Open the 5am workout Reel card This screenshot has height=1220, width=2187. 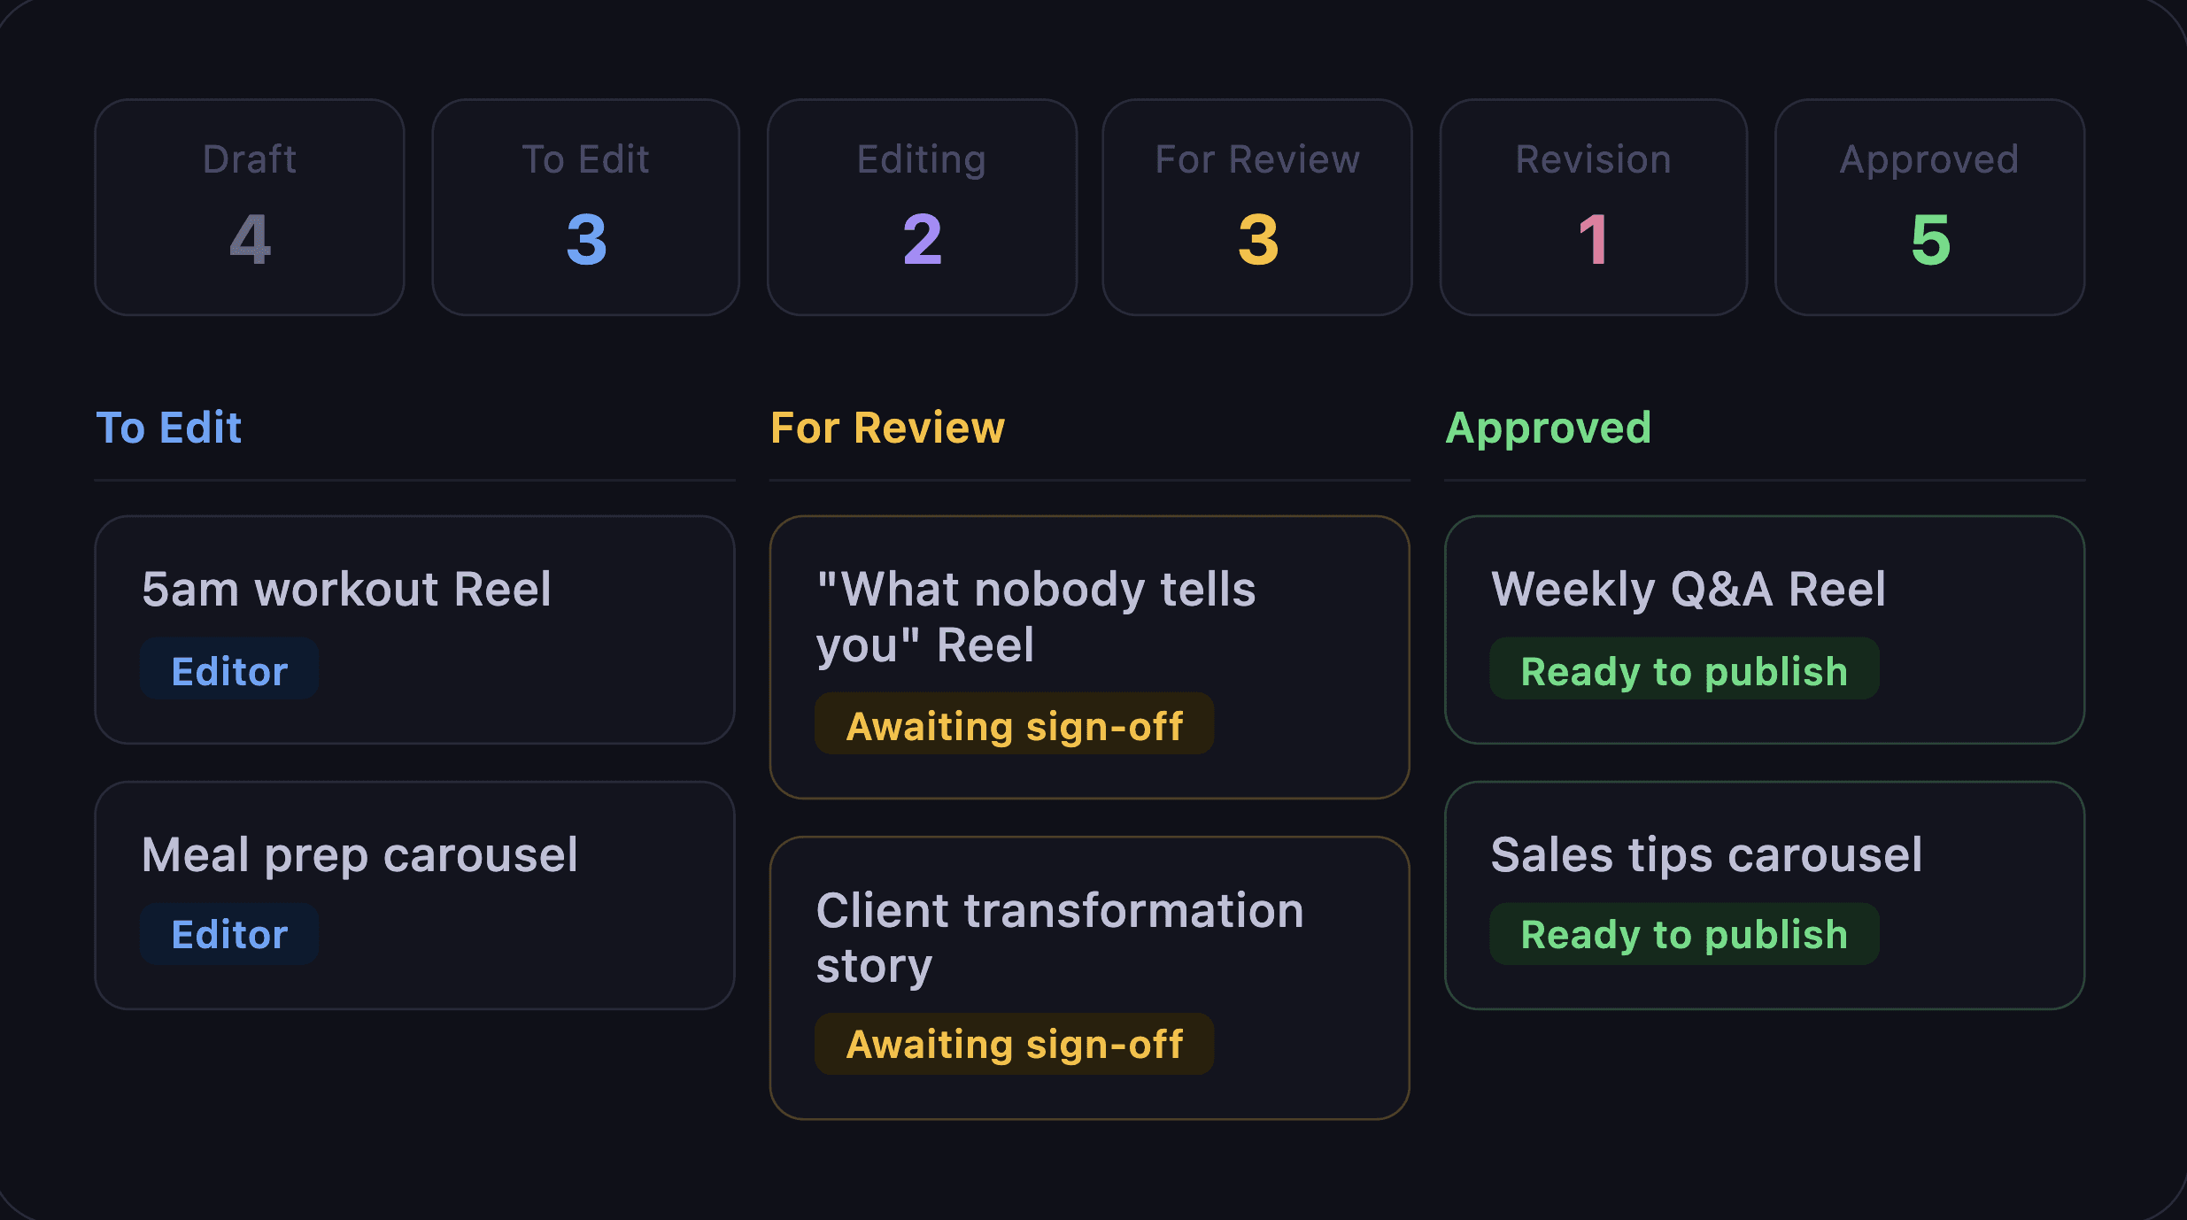[x=415, y=630]
